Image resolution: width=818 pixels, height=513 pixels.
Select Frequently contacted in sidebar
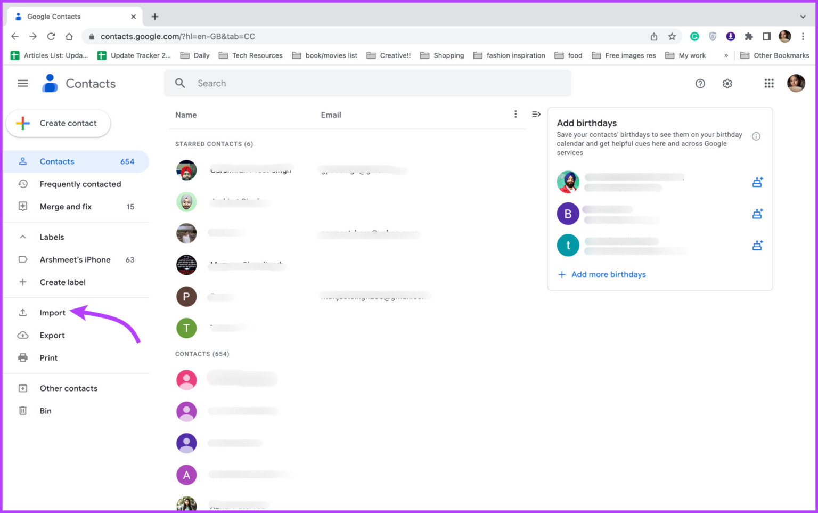click(80, 184)
